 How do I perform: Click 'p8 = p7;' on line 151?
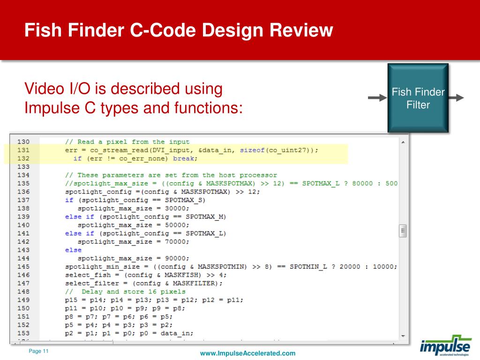82,316
